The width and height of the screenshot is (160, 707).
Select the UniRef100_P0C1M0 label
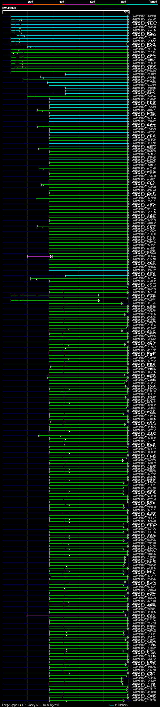(143, 58)
